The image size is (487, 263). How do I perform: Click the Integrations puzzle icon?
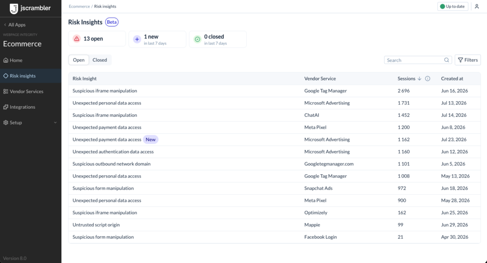pos(6,107)
